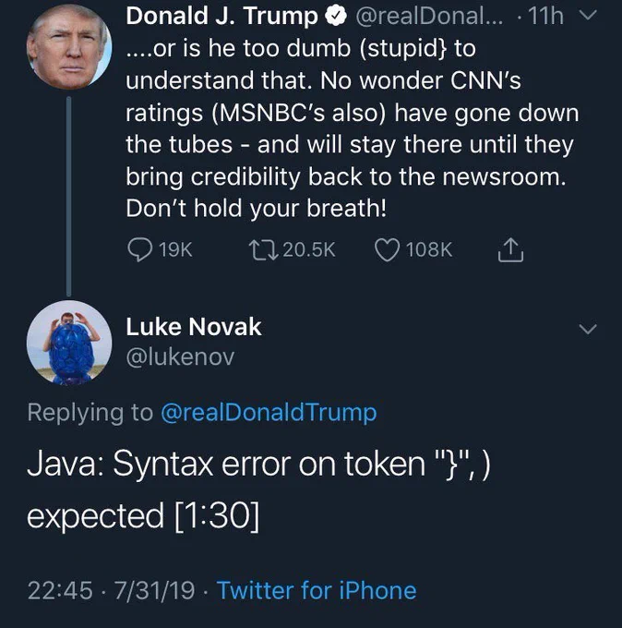622x628 pixels.
Task: Click the @realDonaldTrump mention link
Action: pos(269,413)
